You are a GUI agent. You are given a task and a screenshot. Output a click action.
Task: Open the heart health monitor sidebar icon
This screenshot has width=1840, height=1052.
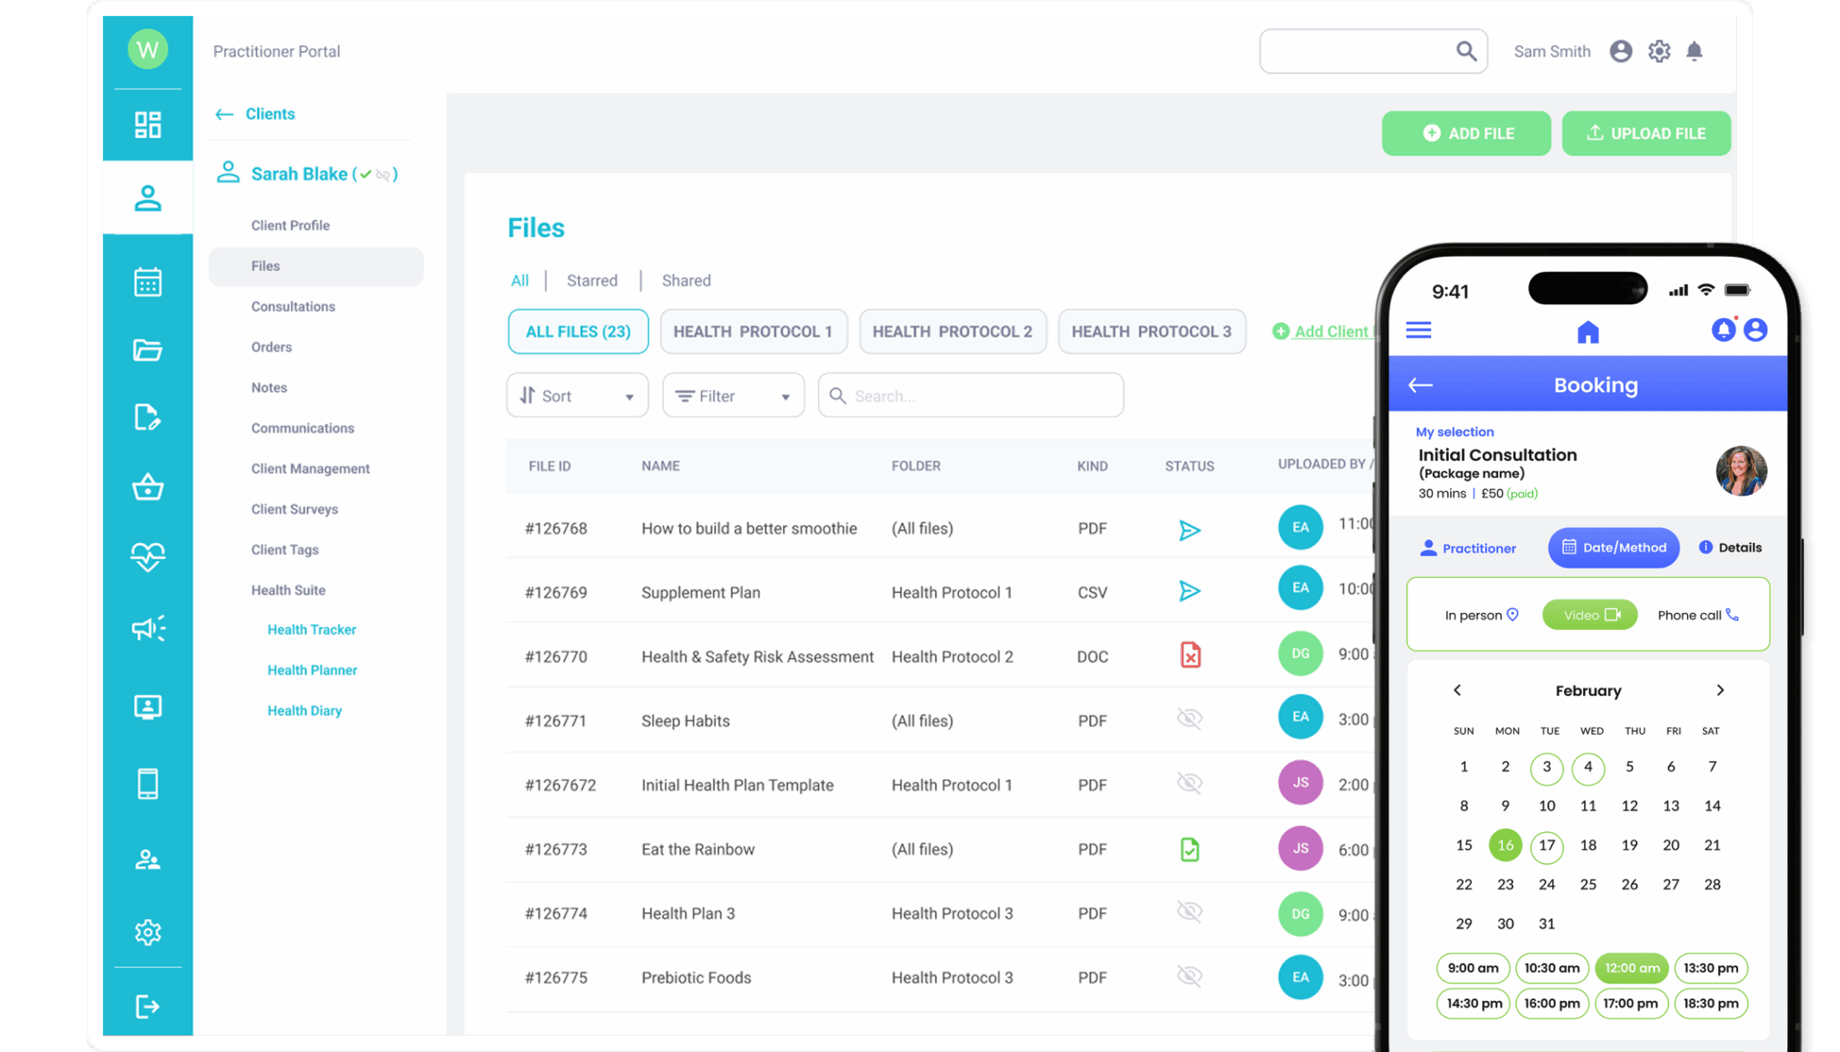pyautogui.click(x=147, y=556)
